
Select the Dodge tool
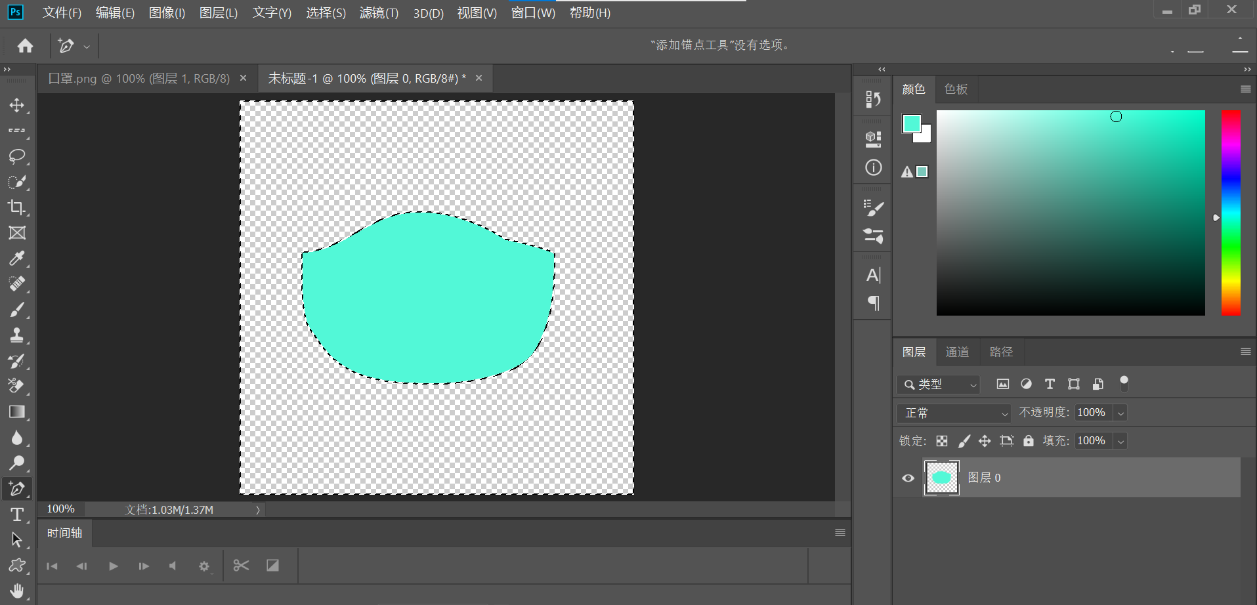click(17, 463)
